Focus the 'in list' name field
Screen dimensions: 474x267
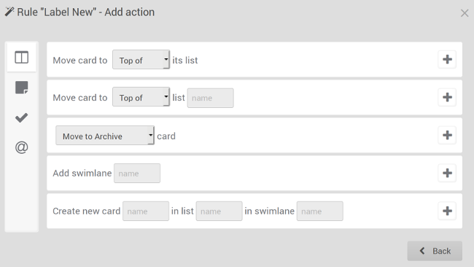click(x=219, y=211)
